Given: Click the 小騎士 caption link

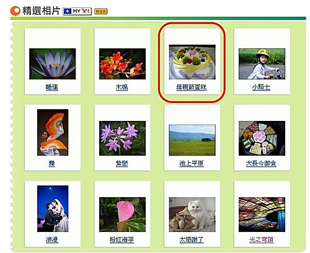Looking at the screenshot, I should [261, 87].
